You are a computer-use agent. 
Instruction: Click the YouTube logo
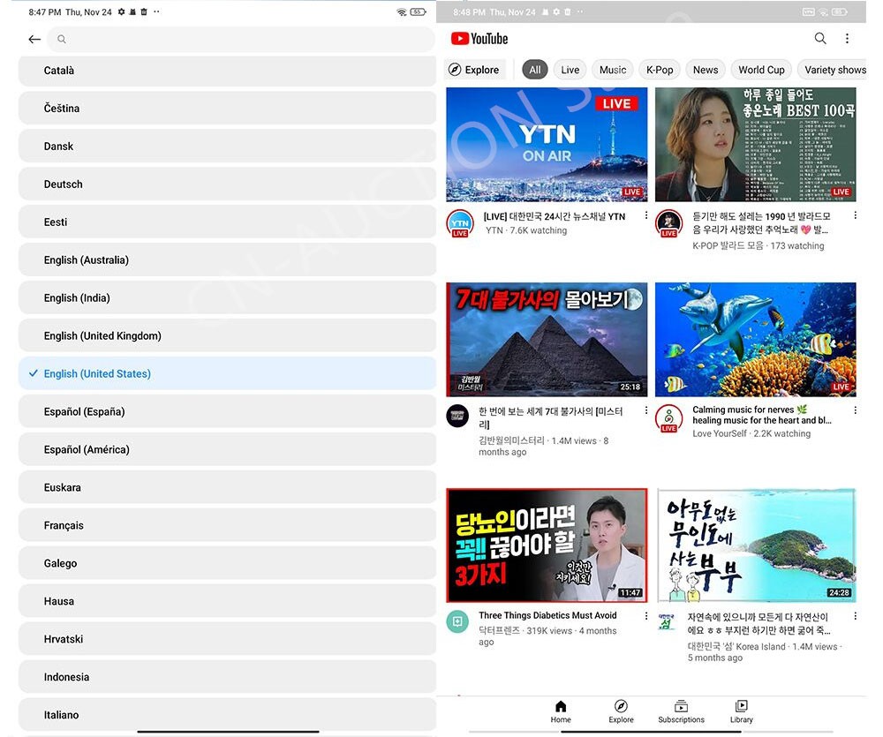pos(479,39)
